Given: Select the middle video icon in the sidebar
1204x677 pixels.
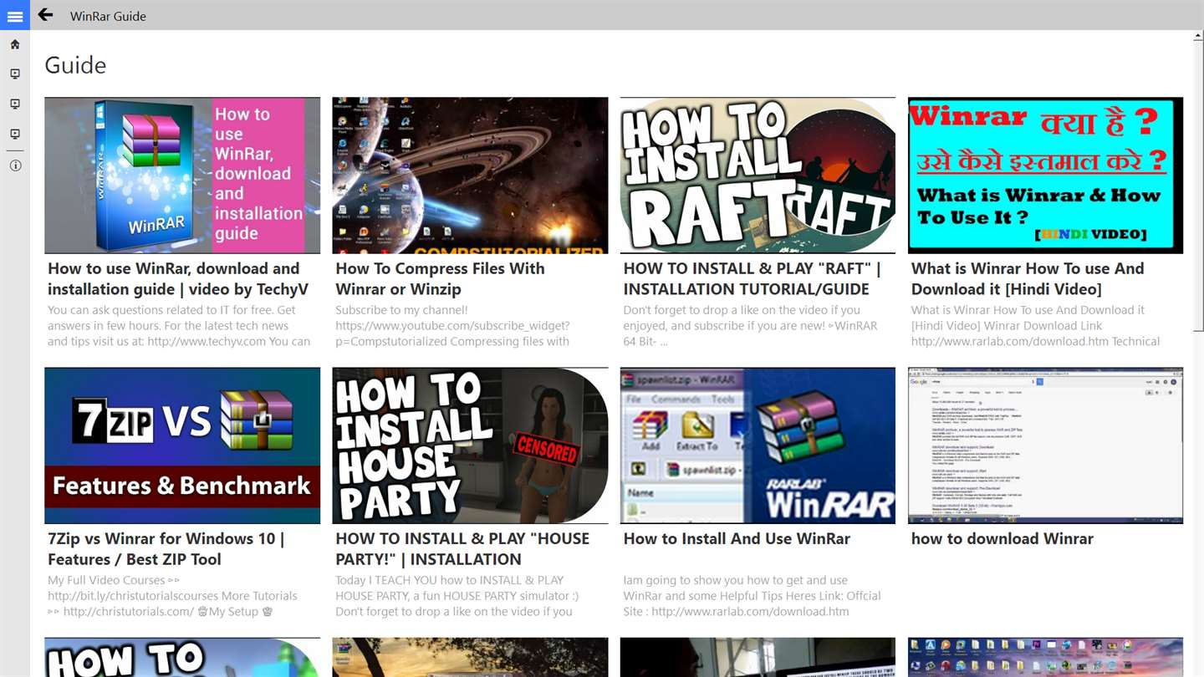Looking at the screenshot, I should pos(15,104).
